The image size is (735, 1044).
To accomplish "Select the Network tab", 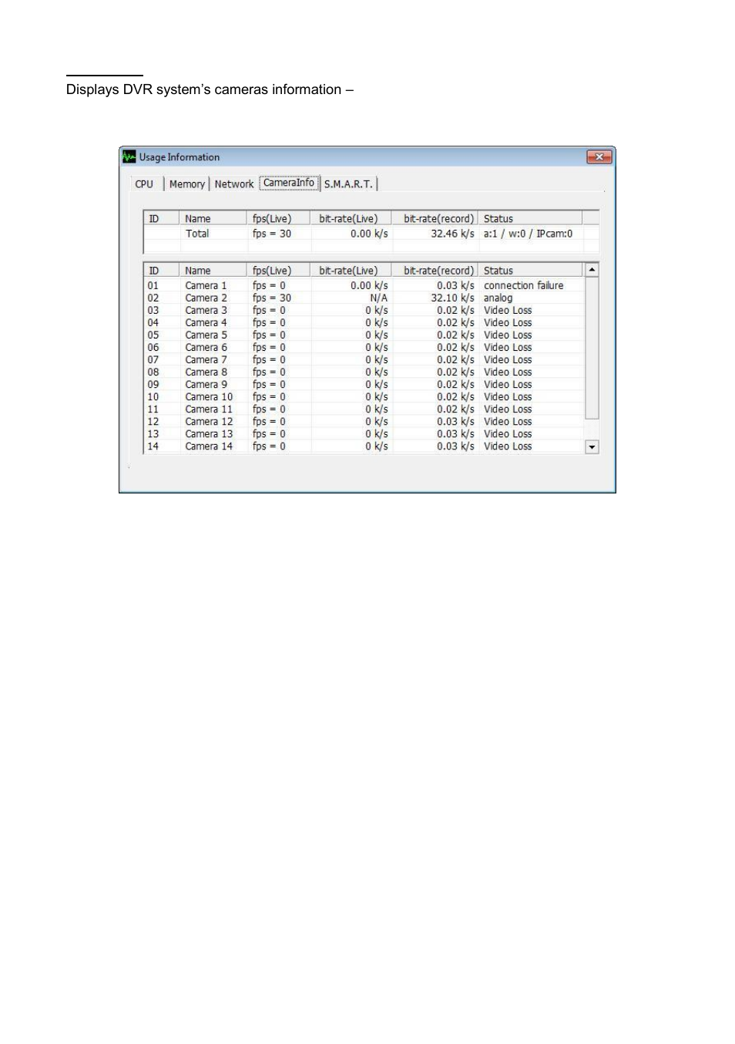I will [234, 184].
